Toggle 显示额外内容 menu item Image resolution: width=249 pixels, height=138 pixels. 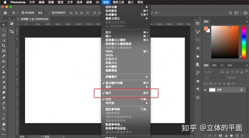click(126, 83)
